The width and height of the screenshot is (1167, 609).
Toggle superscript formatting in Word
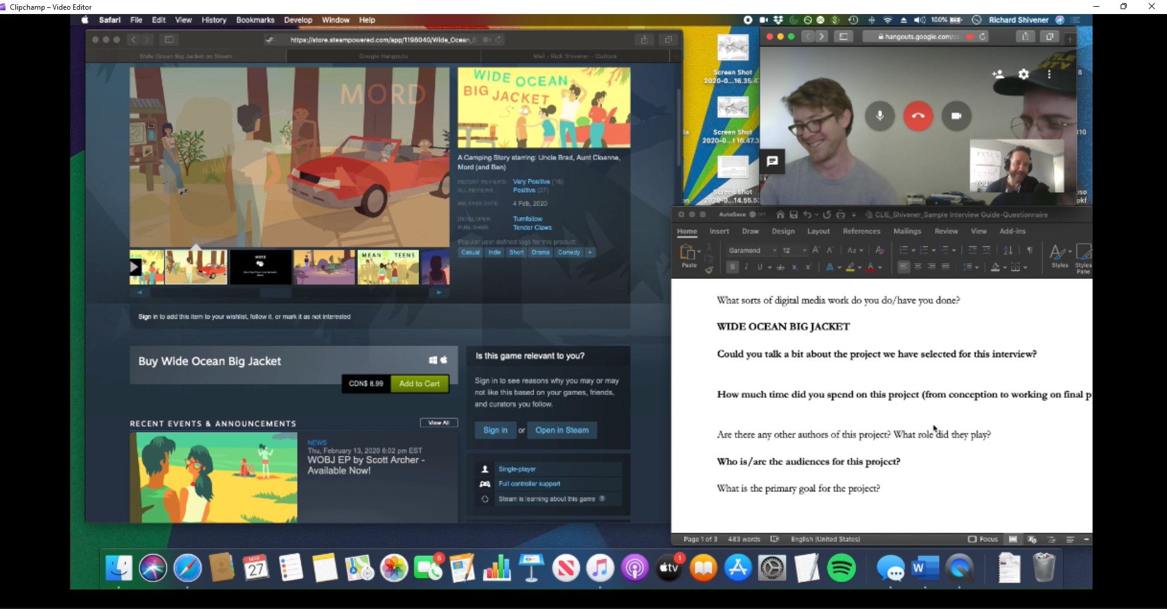tap(808, 267)
